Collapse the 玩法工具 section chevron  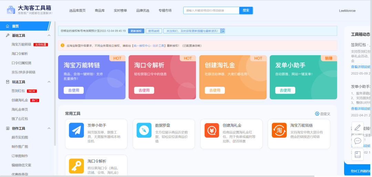coord(49,82)
